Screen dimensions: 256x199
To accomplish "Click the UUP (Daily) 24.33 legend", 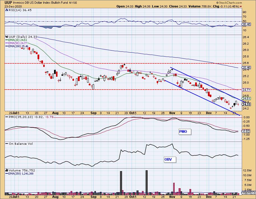I will (x=23, y=37).
